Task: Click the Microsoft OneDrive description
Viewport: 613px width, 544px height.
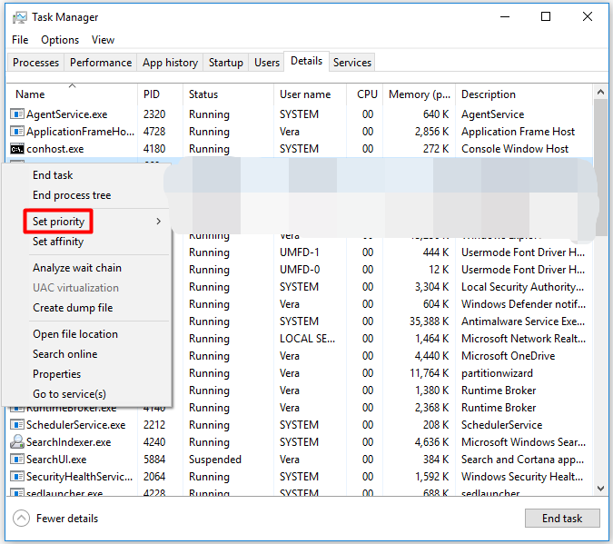Action: point(509,356)
